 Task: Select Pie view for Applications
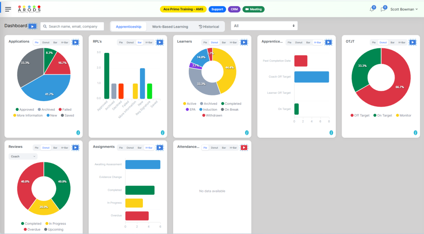tap(36, 43)
